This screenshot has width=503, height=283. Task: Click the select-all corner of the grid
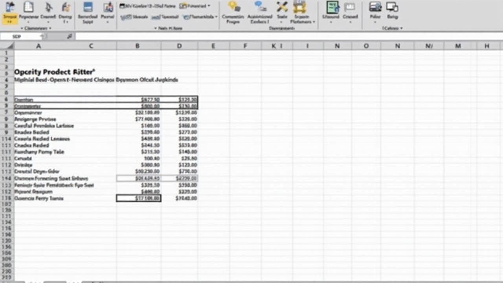pos(7,46)
